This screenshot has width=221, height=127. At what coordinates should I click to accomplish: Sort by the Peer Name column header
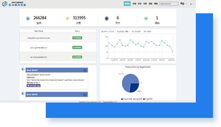(39, 31)
